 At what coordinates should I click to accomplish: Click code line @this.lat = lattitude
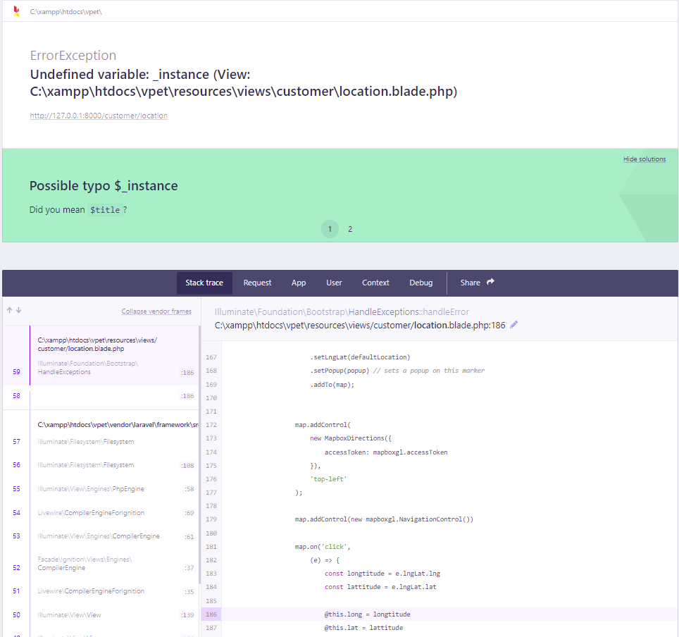point(363,627)
